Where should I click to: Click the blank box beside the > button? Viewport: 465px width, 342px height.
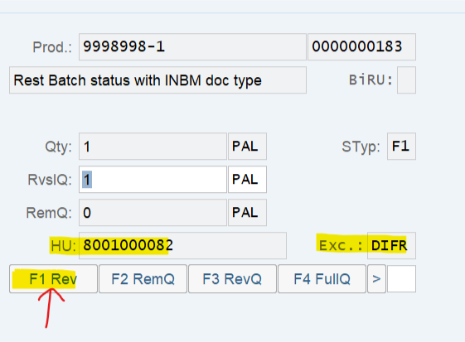point(401,279)
